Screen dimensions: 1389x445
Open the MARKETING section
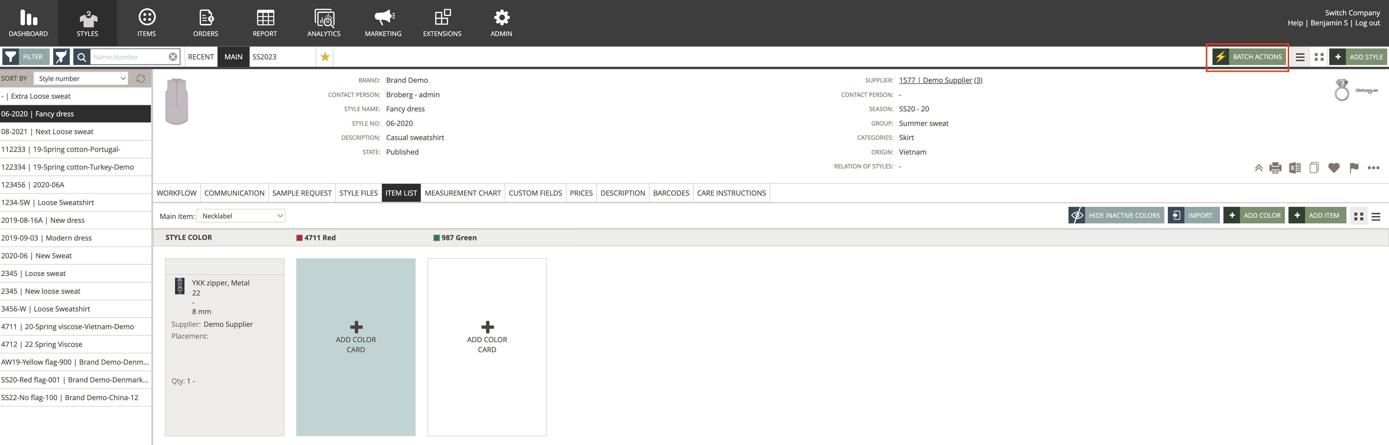coord(383,22)
